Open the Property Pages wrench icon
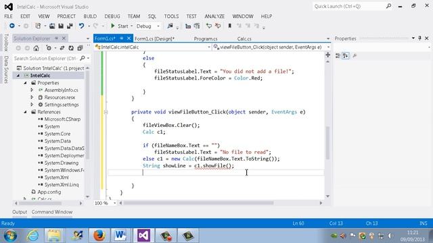Screen dimensions: 433x243 click(x=355, y=55)
